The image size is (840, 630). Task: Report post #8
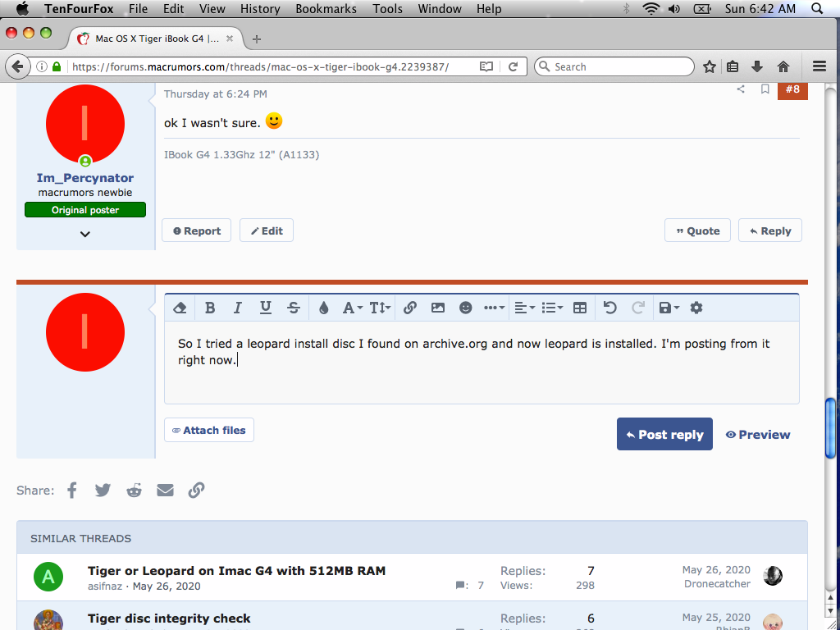(197, 231)
